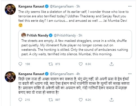Viewport: 137px width, 106px height.
Task: Open the quoted Pritish Nandy tweet text
Action: (75, 47)
